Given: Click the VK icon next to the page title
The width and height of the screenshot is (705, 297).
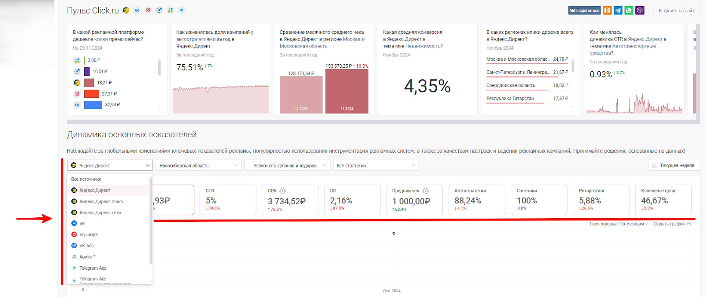Looking at the screenshot, I should 137,10.
